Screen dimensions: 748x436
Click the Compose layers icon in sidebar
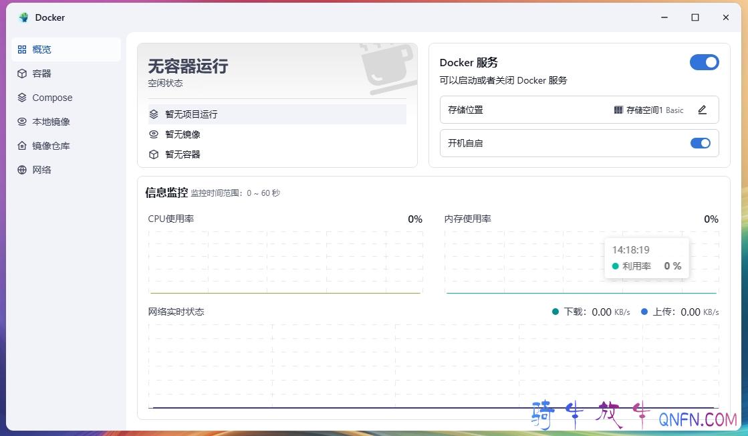pos(22,98)
